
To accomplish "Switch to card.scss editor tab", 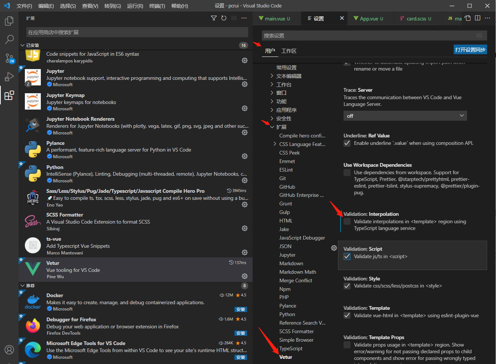I will pyautogui.click(x=416, y=19).
